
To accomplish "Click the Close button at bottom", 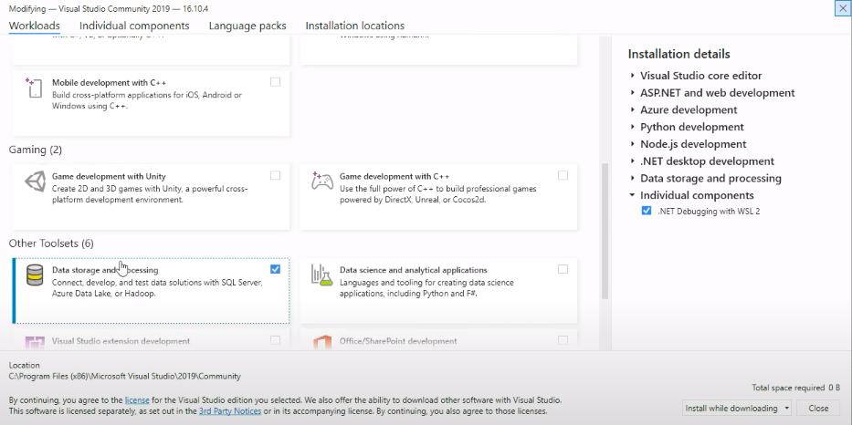I will 818,409.
